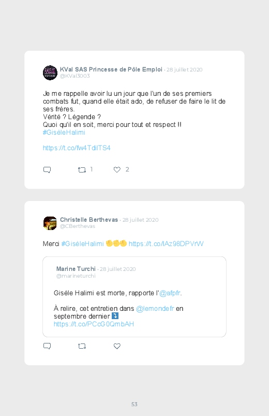Click the @marineturchi handle
The width and height of the screenshot is (269, 416).
76,276
